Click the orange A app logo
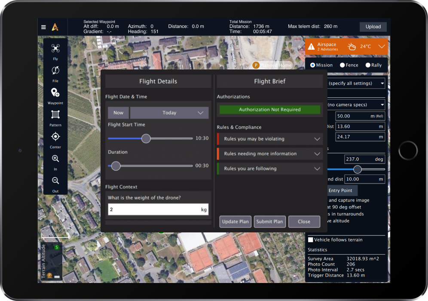The width and height of the screenshot is (428, 301). (55, 27)
